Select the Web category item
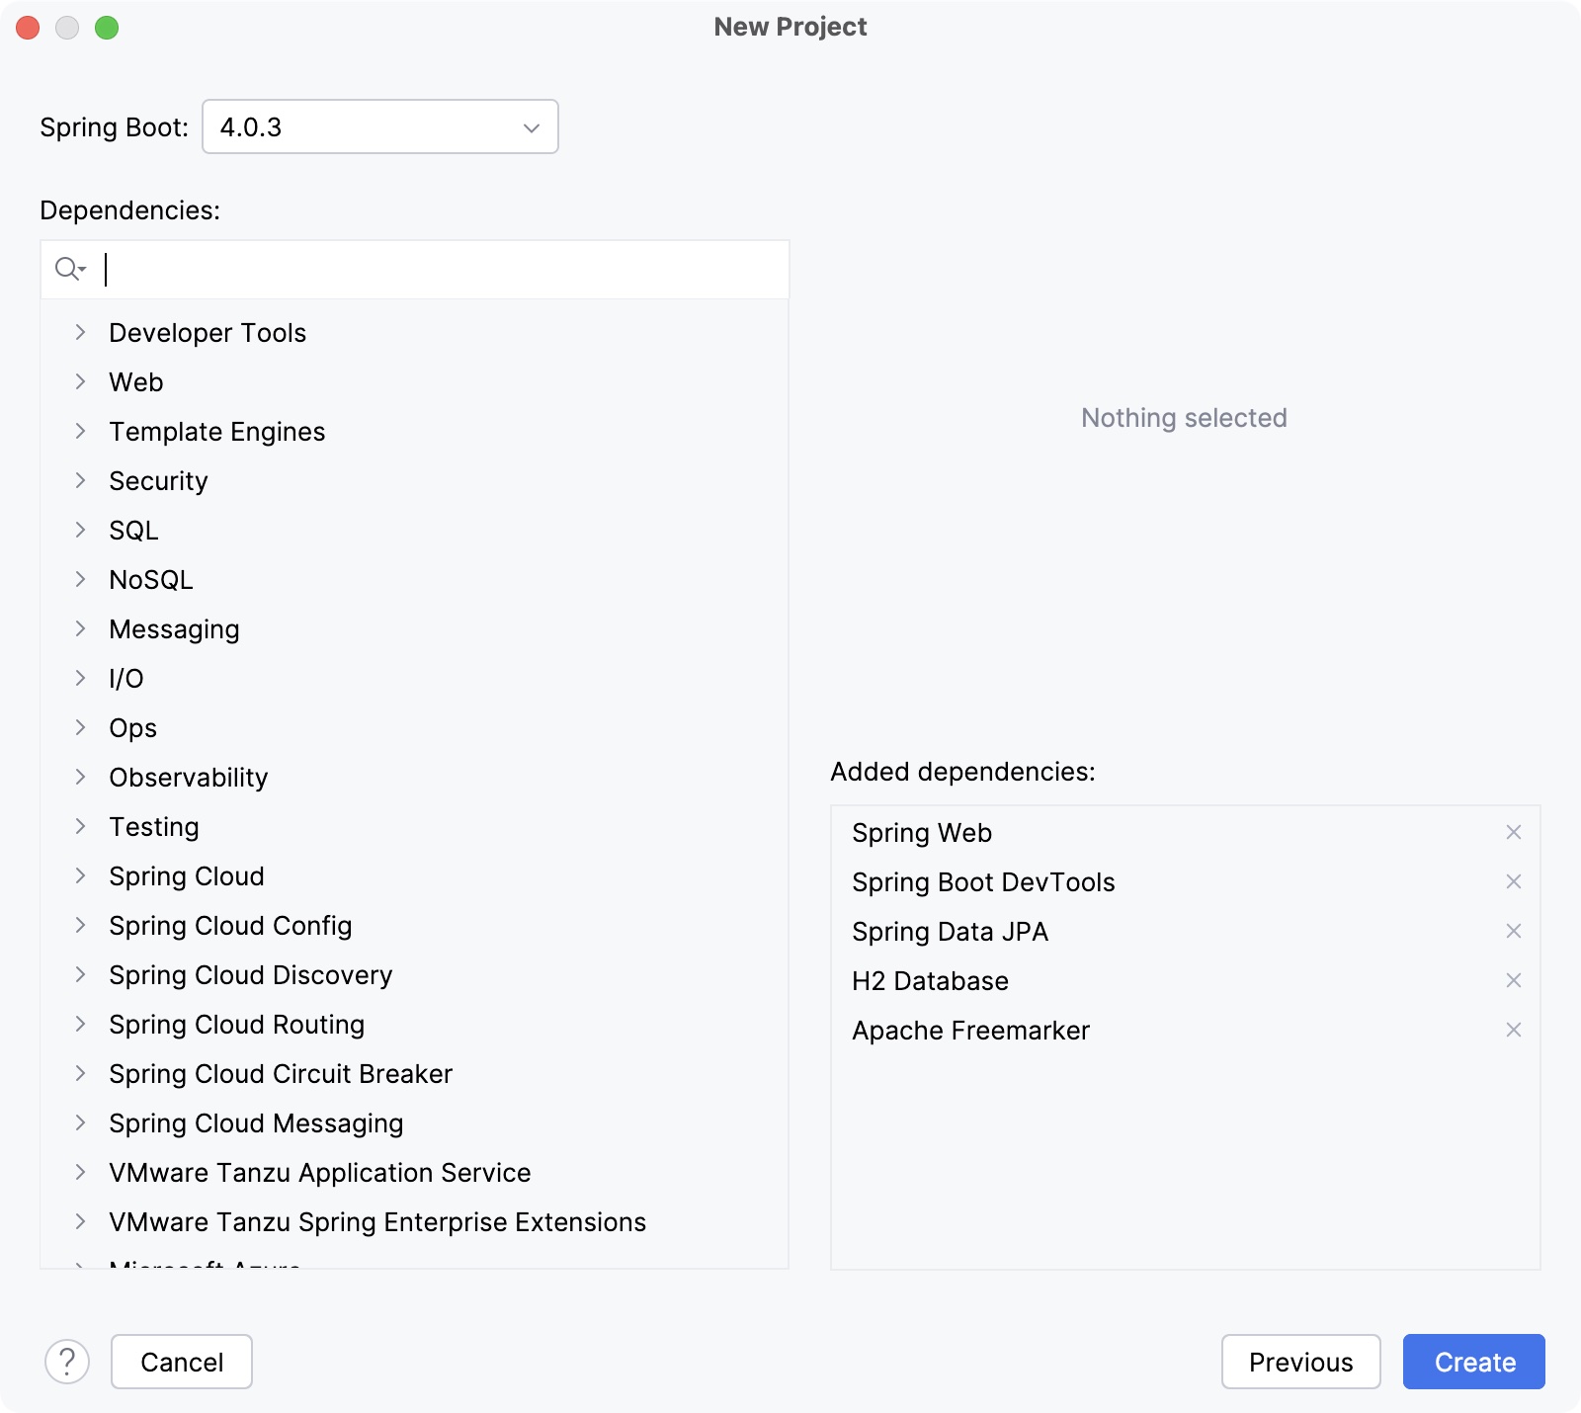Image resolution: width=1581 pixels, height=1413 pixels. [136, 382]
